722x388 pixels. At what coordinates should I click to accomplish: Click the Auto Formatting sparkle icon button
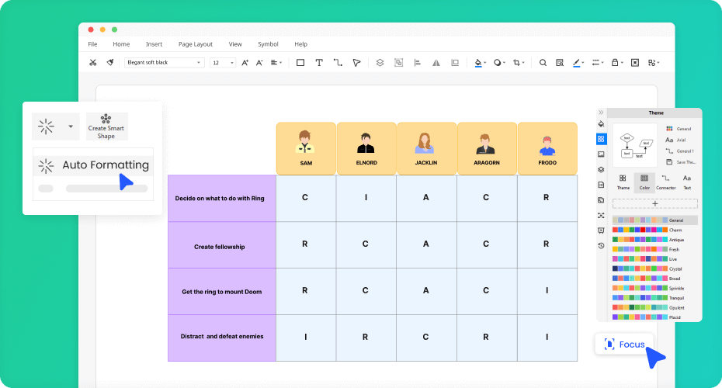(x=46, y=126)
